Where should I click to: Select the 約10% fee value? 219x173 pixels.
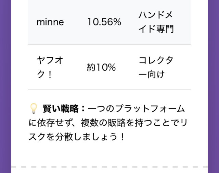pos(101,68)
